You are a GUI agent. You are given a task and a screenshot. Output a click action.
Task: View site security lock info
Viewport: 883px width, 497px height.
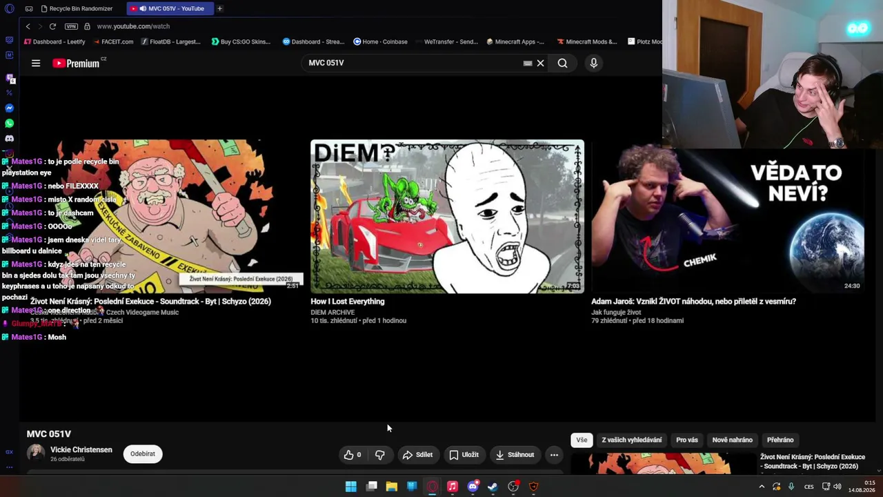(x=87, y=26)
